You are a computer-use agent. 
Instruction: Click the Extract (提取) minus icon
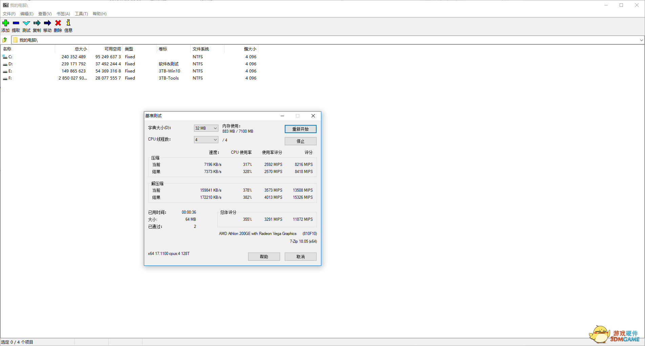coord(16,23)
